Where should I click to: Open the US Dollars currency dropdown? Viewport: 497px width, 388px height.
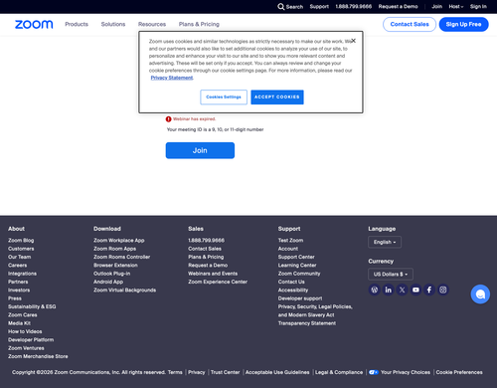click(x=391, y=275)
